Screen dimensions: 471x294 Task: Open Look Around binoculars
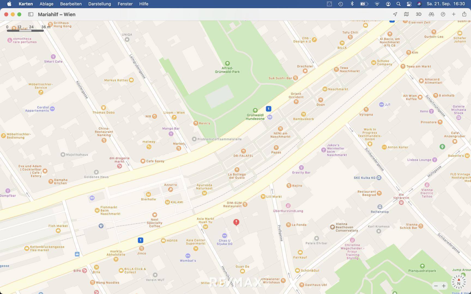(431, 14)
